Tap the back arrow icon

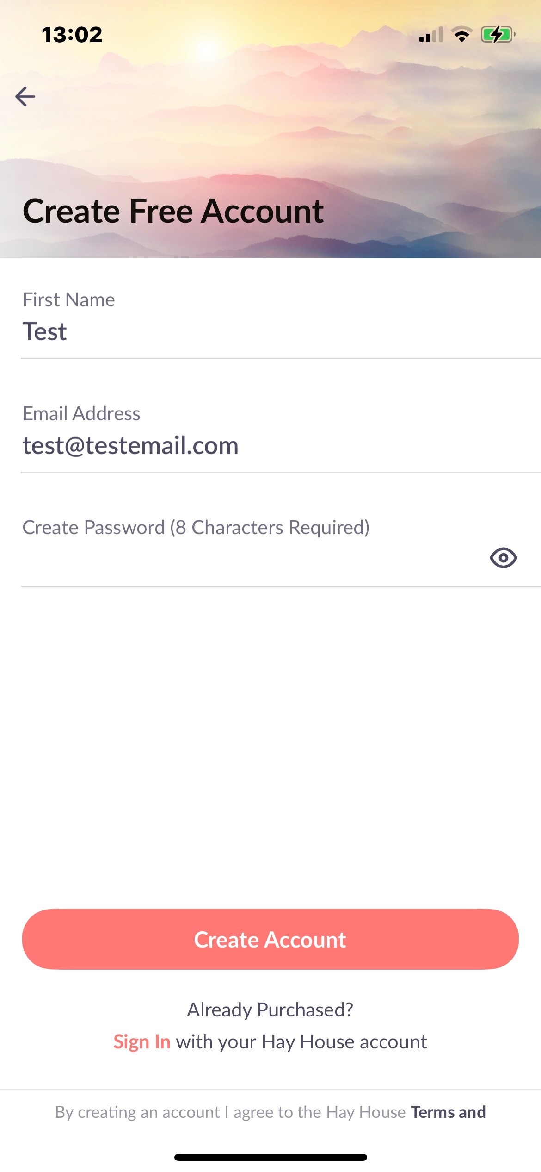(25, 97)
